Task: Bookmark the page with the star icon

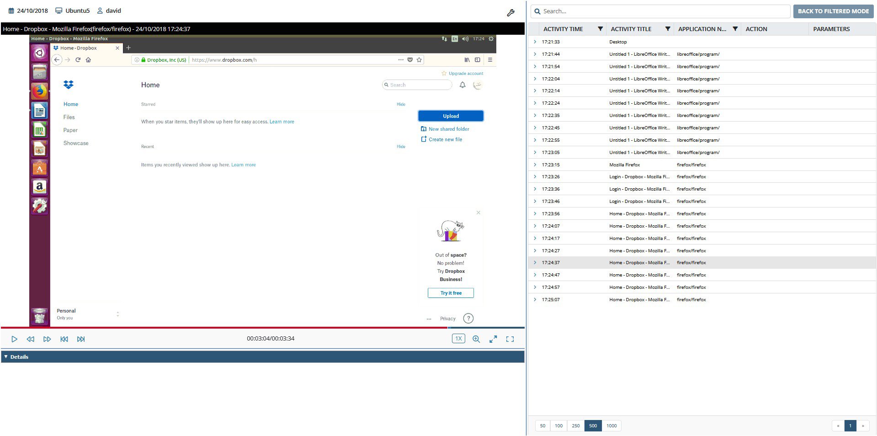Action: (419, 60)
